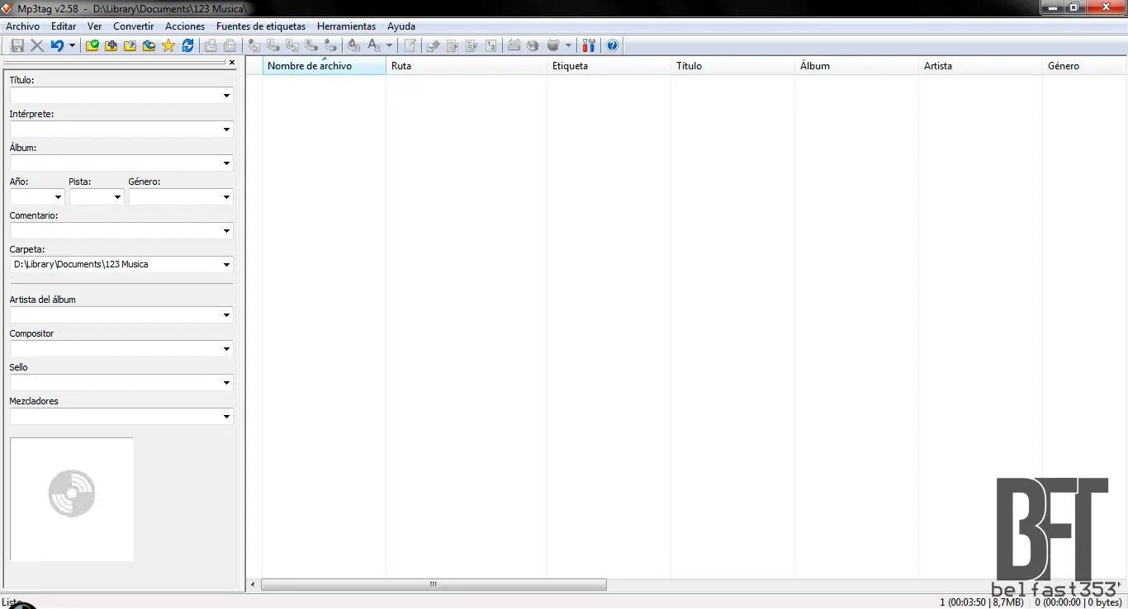1128x609 pixels.
Task: Open the tag sources globe dropdown arrow
Action: pos(568,45)
